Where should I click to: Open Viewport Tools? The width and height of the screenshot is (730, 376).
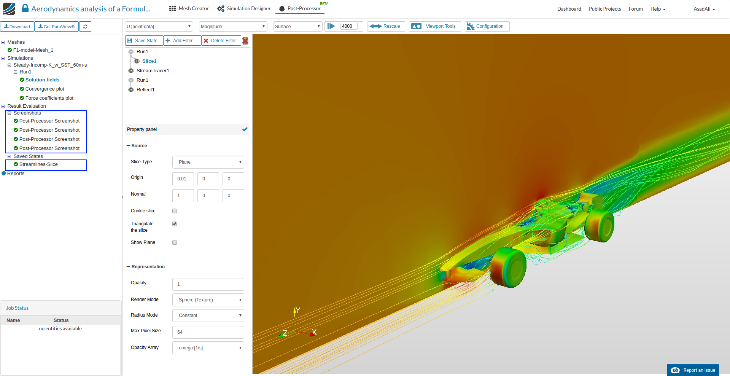tap(435, 26)
